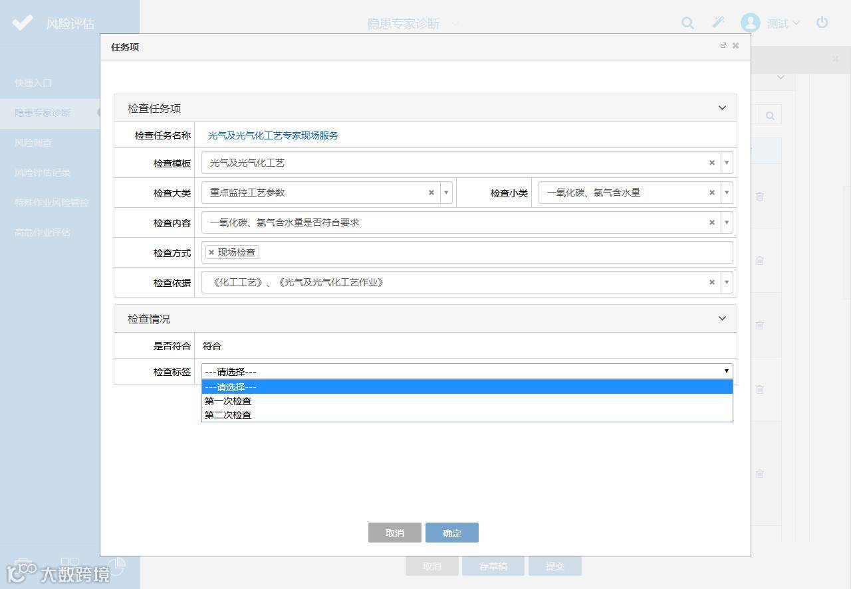Collapse the 检查情况 section chevron
The image size is (851, 589).
[x=722, y=319]
